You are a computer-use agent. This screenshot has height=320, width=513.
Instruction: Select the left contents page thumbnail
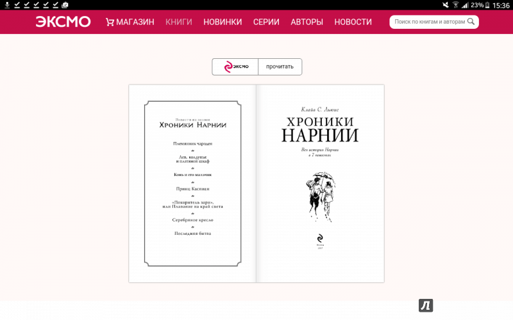click(192, 184)
